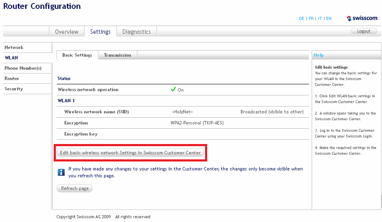The height and width of the screenshot is (222, 382).
Task: Click the Logout button
Action: (364, 31)
